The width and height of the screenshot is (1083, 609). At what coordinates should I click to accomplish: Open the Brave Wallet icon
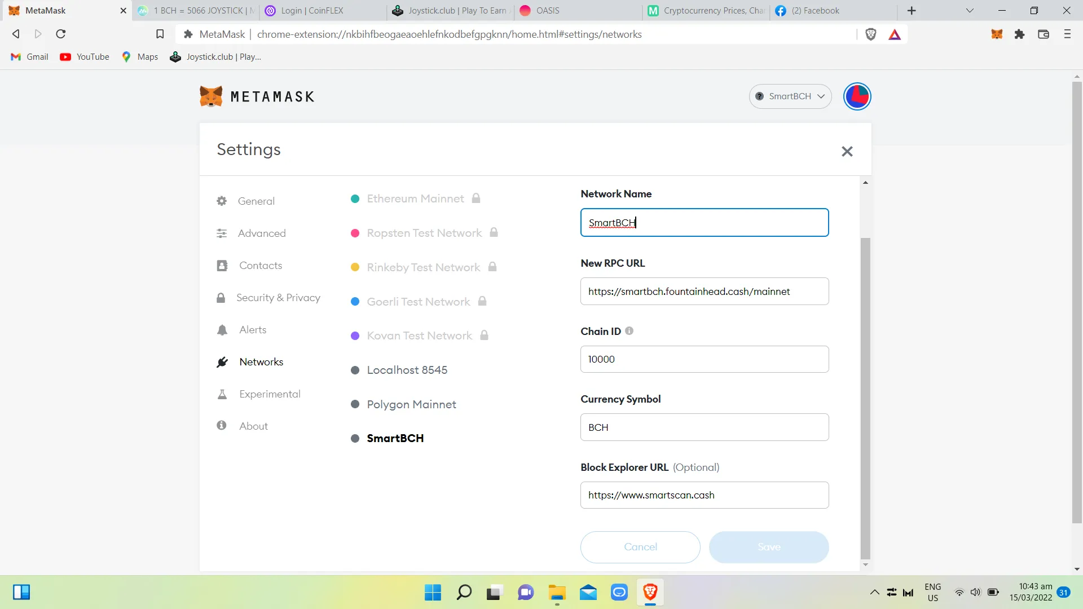coord(1043,34)
